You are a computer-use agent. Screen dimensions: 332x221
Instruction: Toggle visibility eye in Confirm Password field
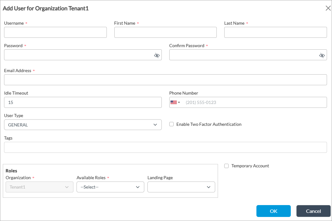point(322,55)
